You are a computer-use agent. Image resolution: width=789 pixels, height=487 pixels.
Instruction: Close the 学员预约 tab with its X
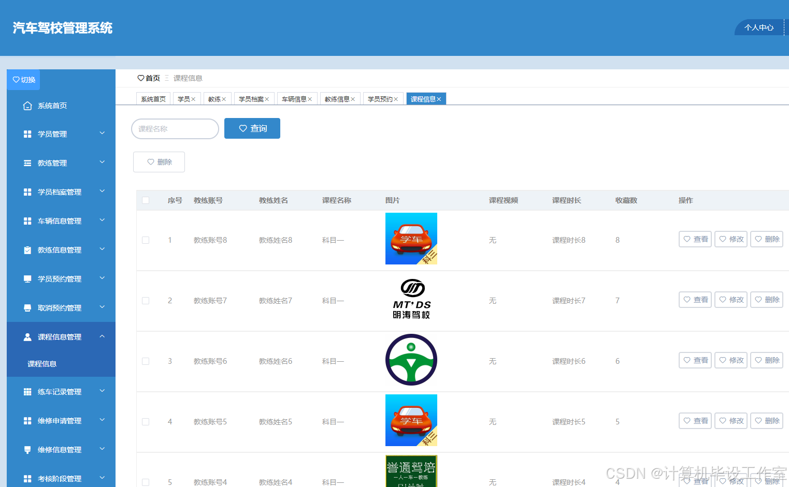pyautogui.click(x=396, y=99)
